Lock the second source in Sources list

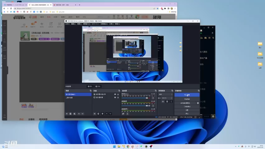click(118, 97)
